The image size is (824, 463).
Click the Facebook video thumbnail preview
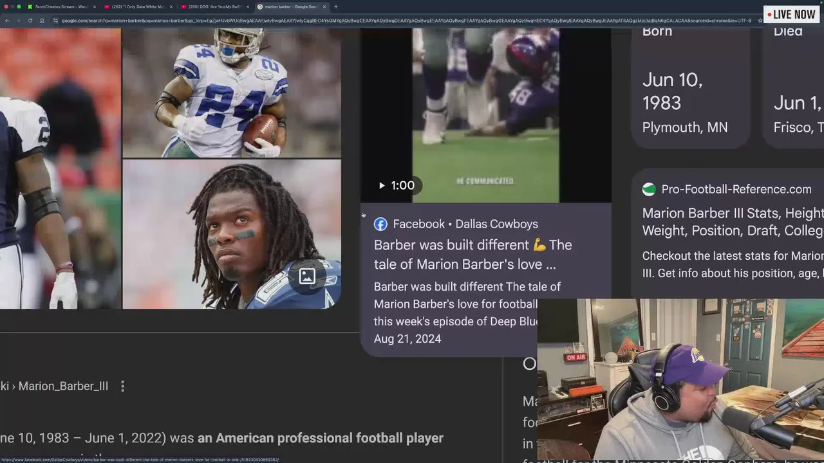486,116
